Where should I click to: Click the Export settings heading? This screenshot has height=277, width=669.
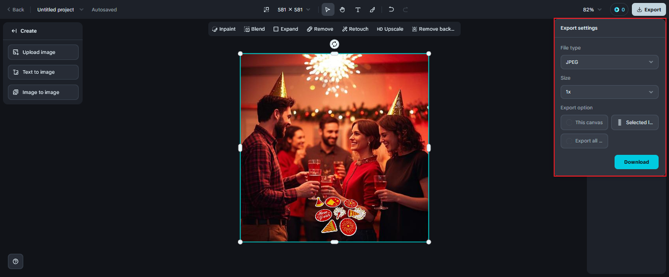(x=579, y=28)
